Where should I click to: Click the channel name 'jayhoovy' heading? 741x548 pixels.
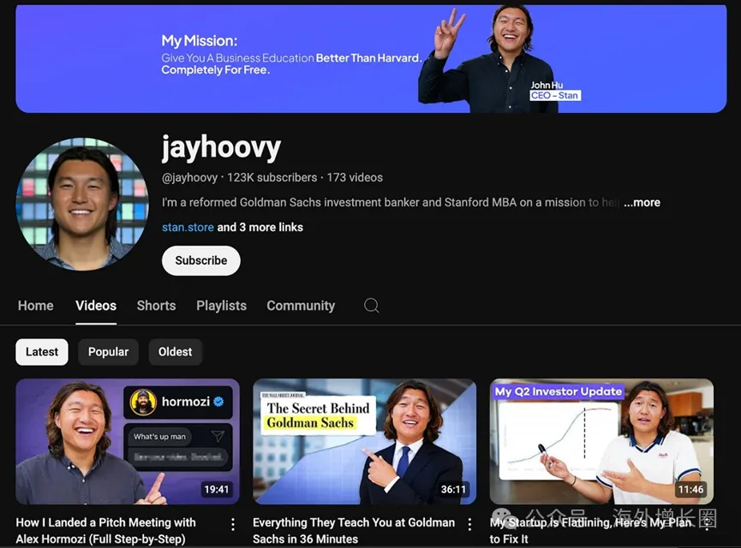tap(221, 147)
